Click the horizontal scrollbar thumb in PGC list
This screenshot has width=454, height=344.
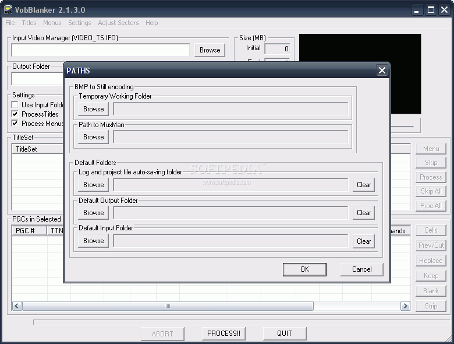point(168,306)
